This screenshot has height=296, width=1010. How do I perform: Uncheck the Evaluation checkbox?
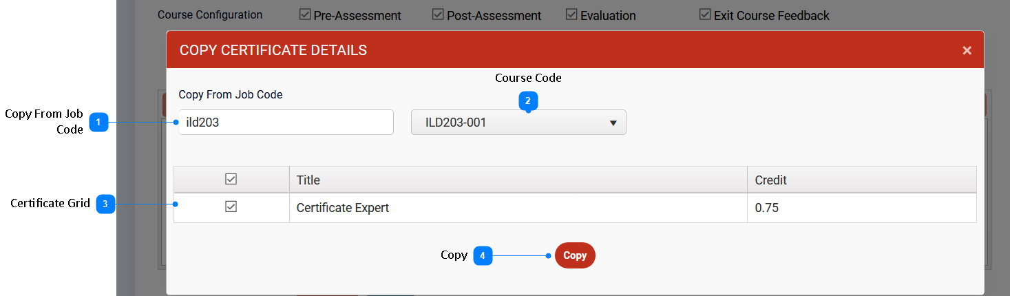pyautogui.click(x=571, y=14)
